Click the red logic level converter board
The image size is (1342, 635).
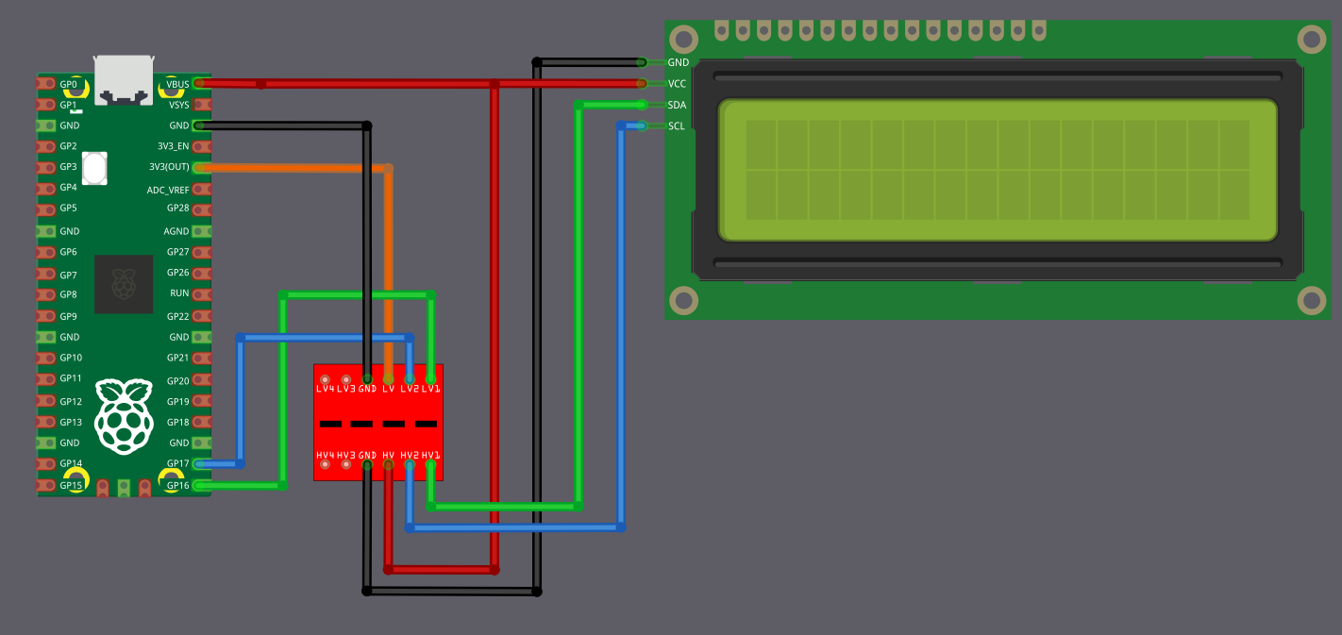pos(377,423)
